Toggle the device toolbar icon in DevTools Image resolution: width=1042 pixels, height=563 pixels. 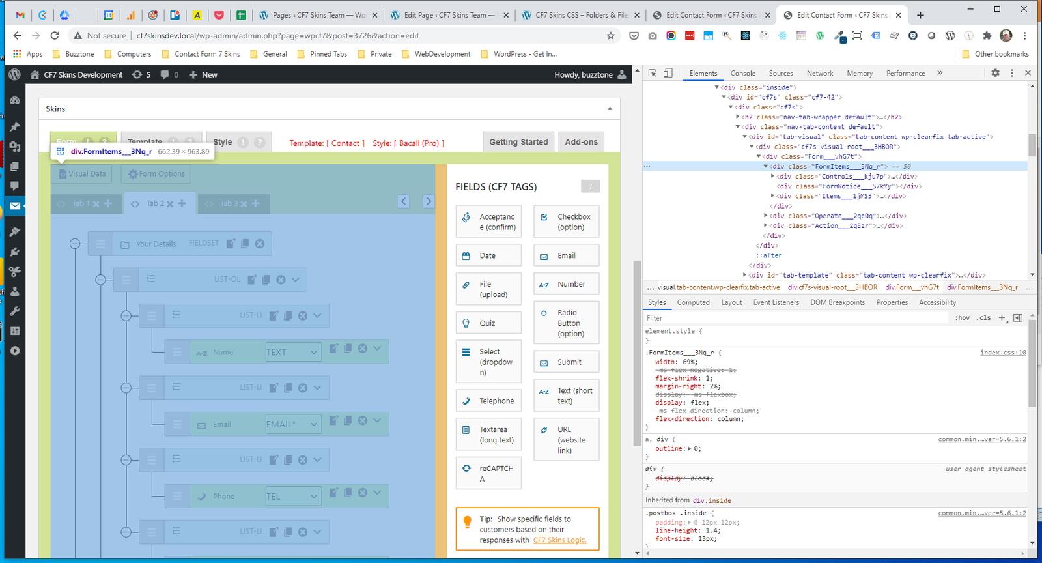point(668,73)
